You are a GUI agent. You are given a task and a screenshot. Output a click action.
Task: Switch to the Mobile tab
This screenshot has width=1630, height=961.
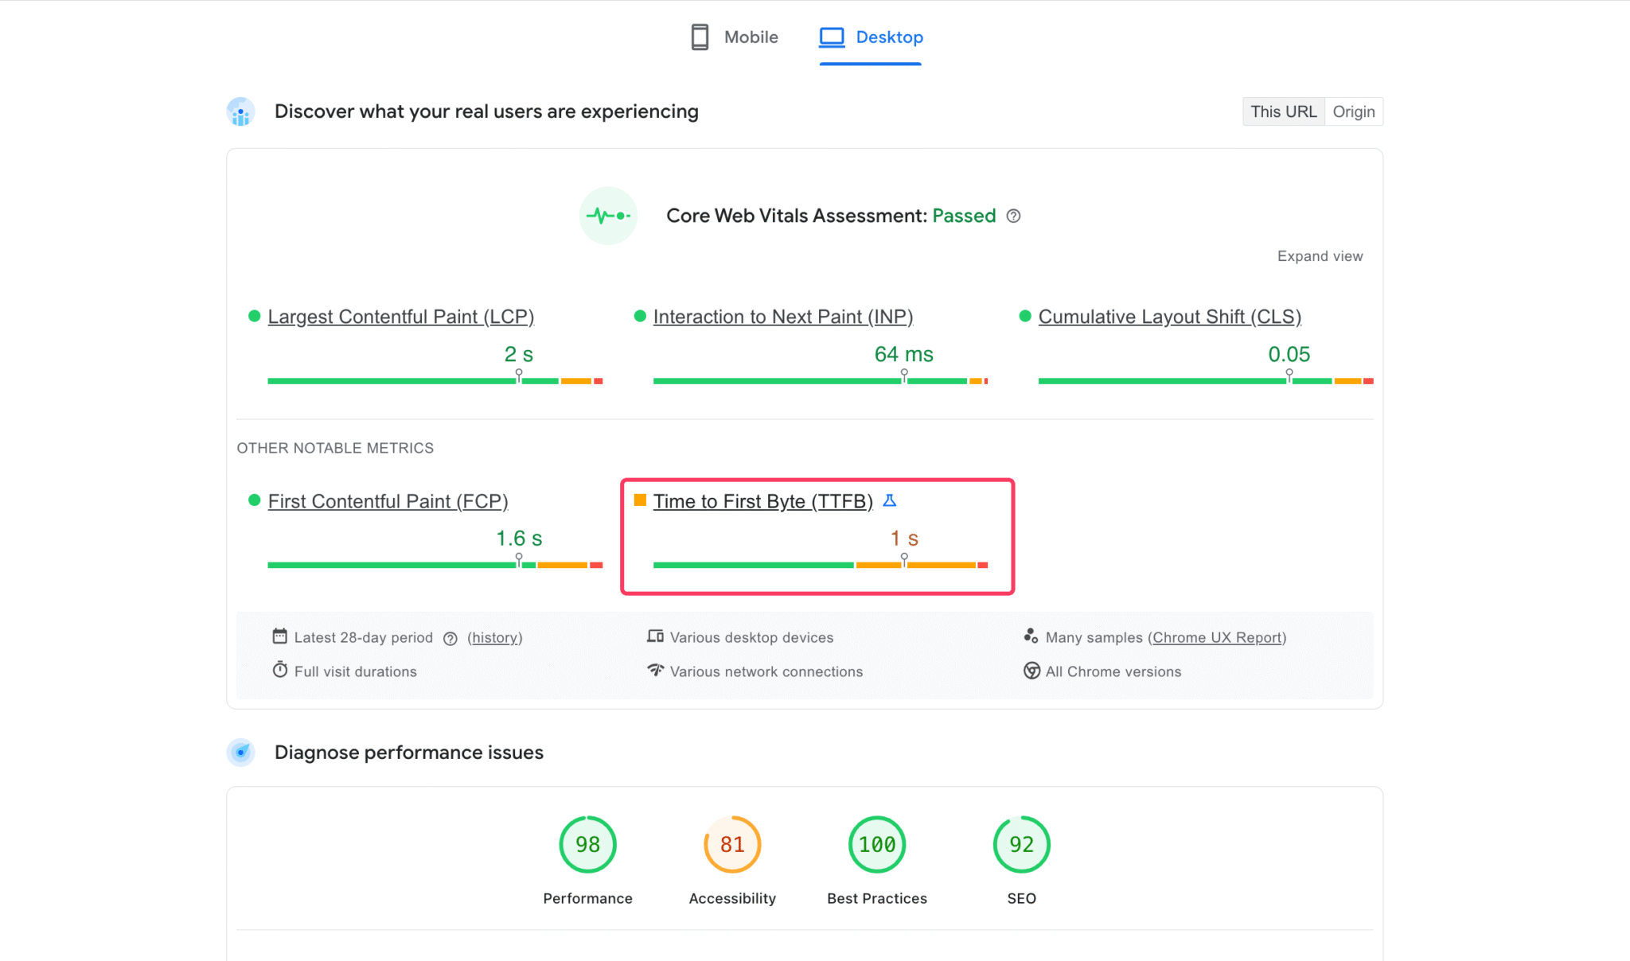click(x=750, y=37)
